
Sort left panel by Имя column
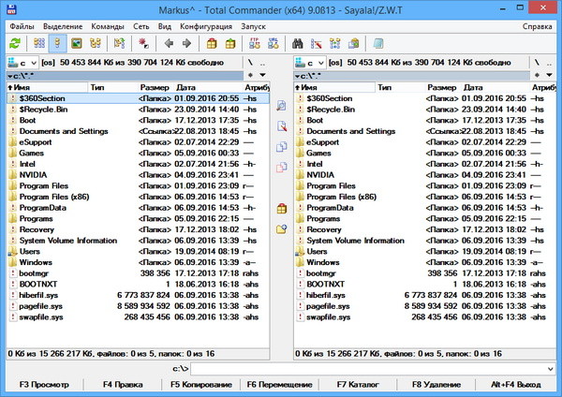pos(48,87)
